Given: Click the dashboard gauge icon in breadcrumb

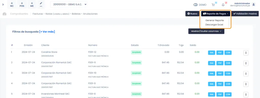Looking at the screenshot, I should (5, 14).
